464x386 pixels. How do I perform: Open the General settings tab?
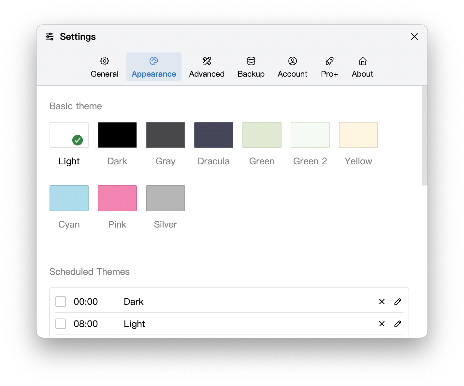coord(105,67)
